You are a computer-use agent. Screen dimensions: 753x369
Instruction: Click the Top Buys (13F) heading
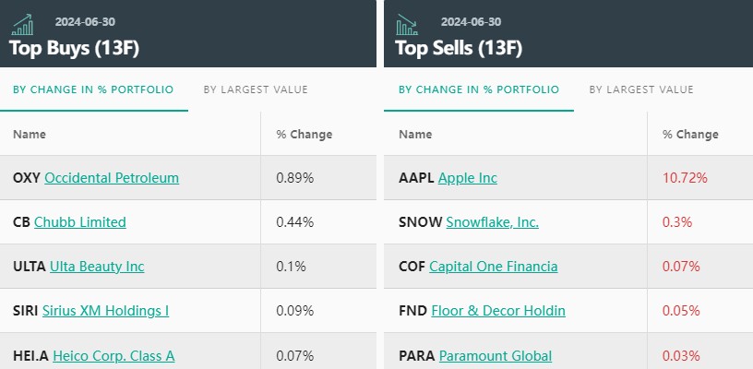click(74, 48)
